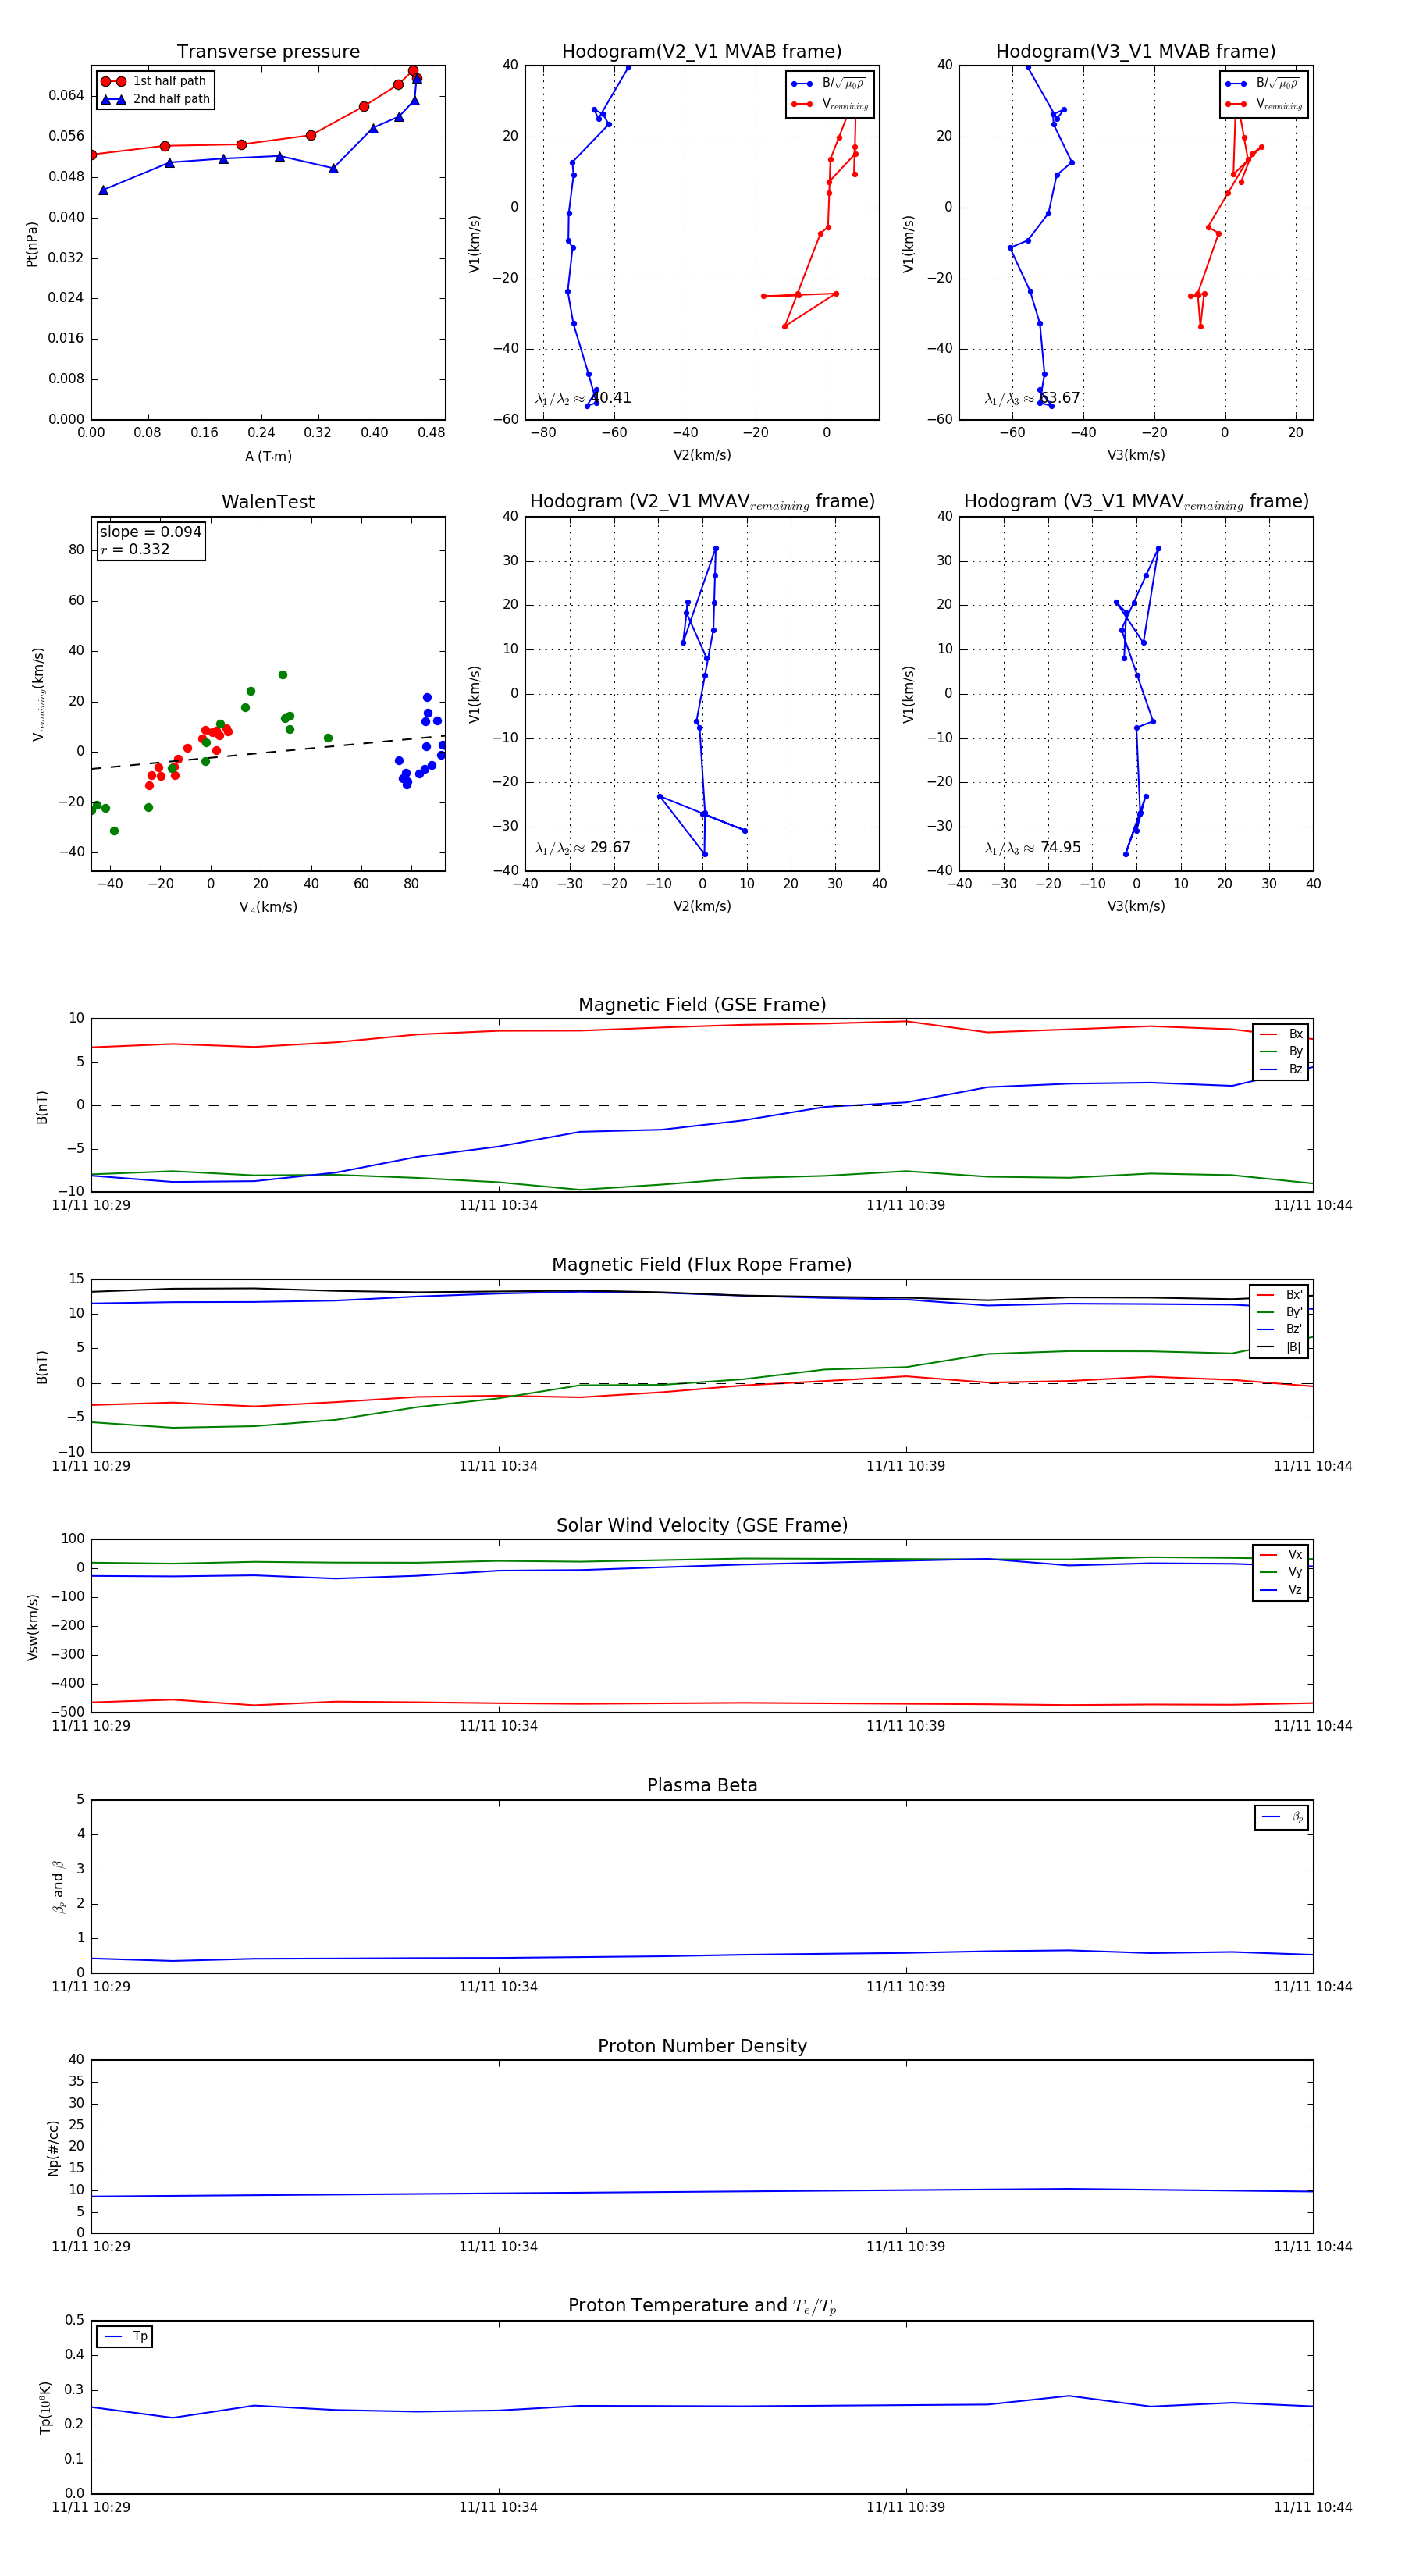
Task: Select the 'Vx' legend entry
Action: point(1281,1555)
